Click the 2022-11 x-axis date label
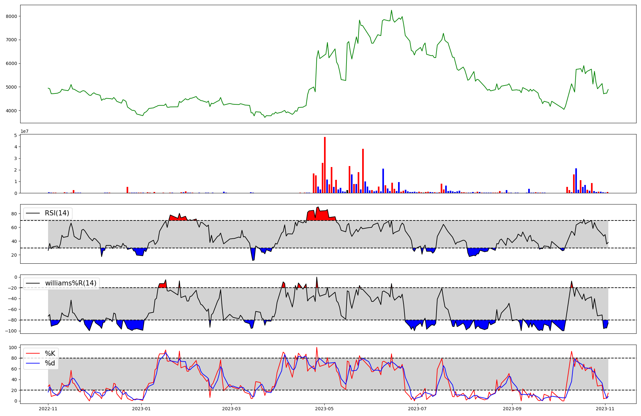The image size is (641, 416). pyautogui.click(x=48, y=409)
